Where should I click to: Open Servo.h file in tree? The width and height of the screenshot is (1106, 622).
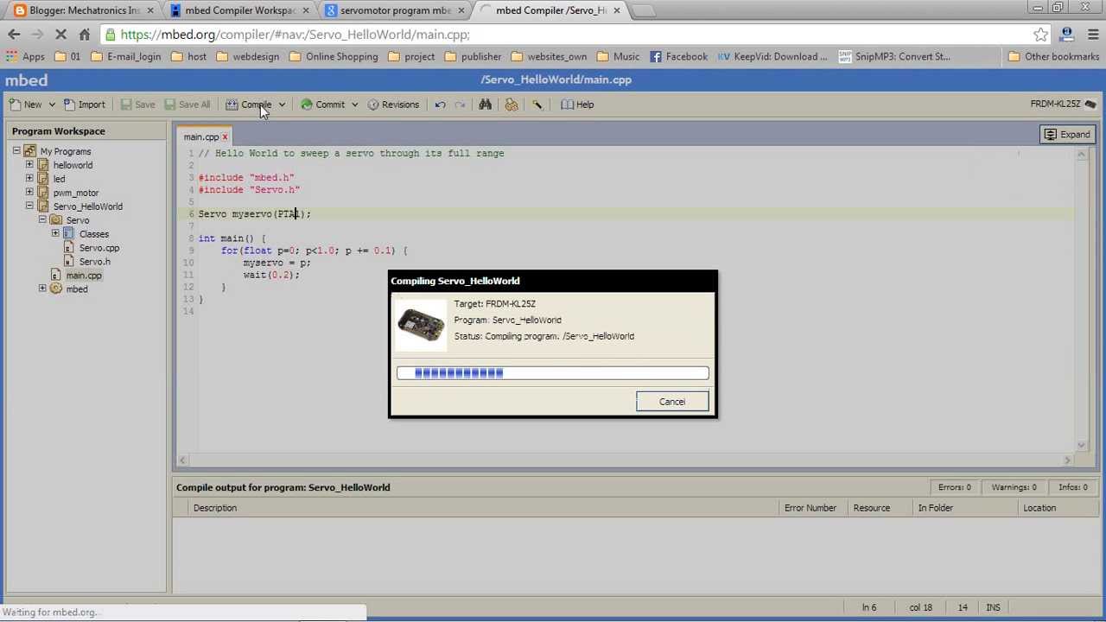(94, 262)
